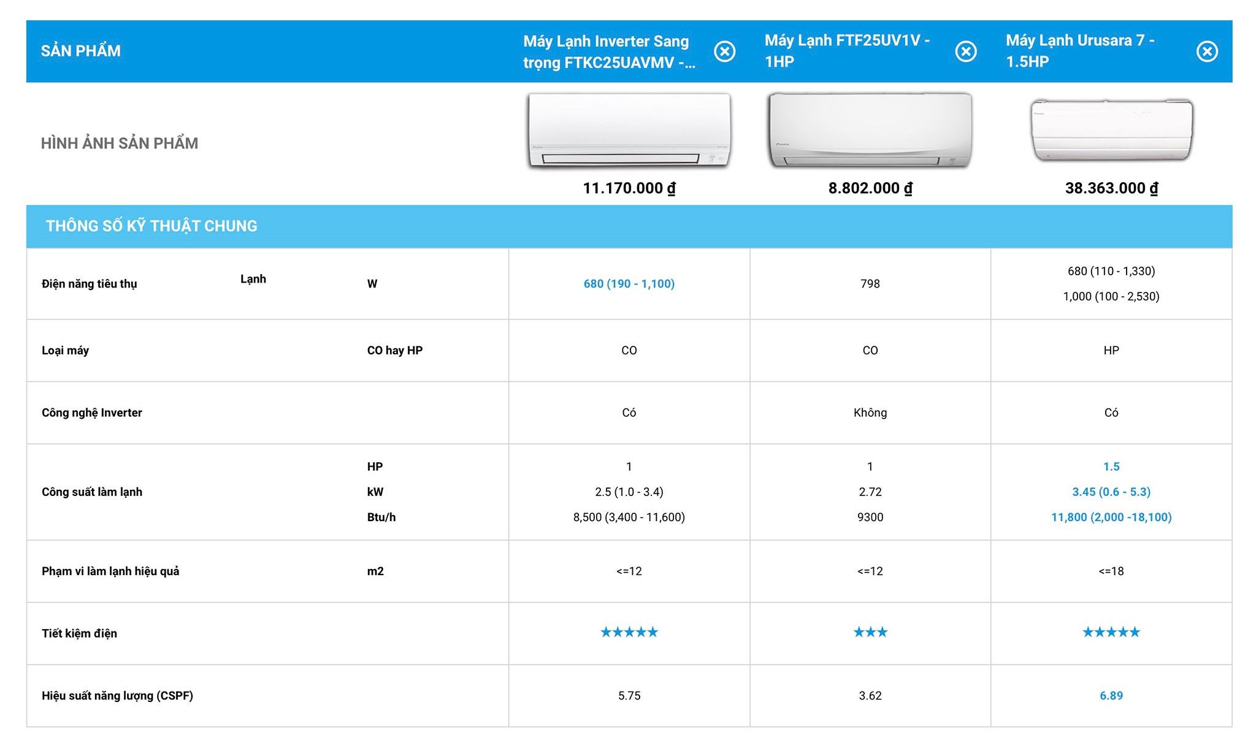Remove the FTF25UV1V product from comparison
The image size is (1256, 740).
click(x=966, y=51)
